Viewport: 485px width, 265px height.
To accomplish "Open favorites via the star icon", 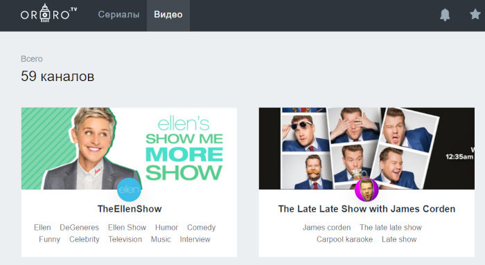I will (475, 15).
